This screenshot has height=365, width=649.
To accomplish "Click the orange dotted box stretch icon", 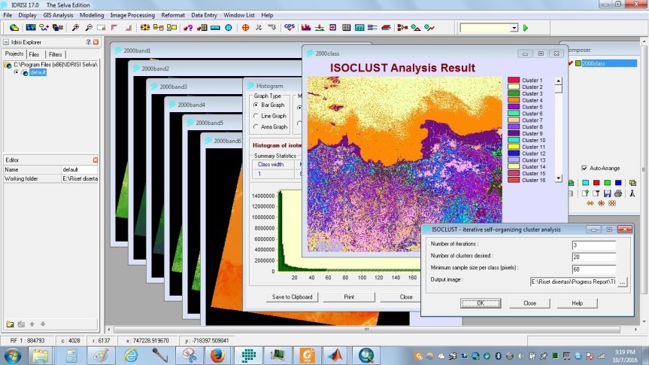I will pos(612,203).
